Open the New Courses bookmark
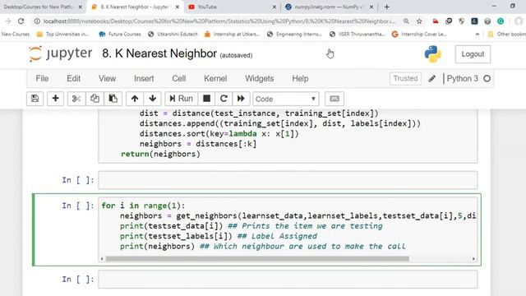Viewport: 526px width, 296px height. coord(16,34)
